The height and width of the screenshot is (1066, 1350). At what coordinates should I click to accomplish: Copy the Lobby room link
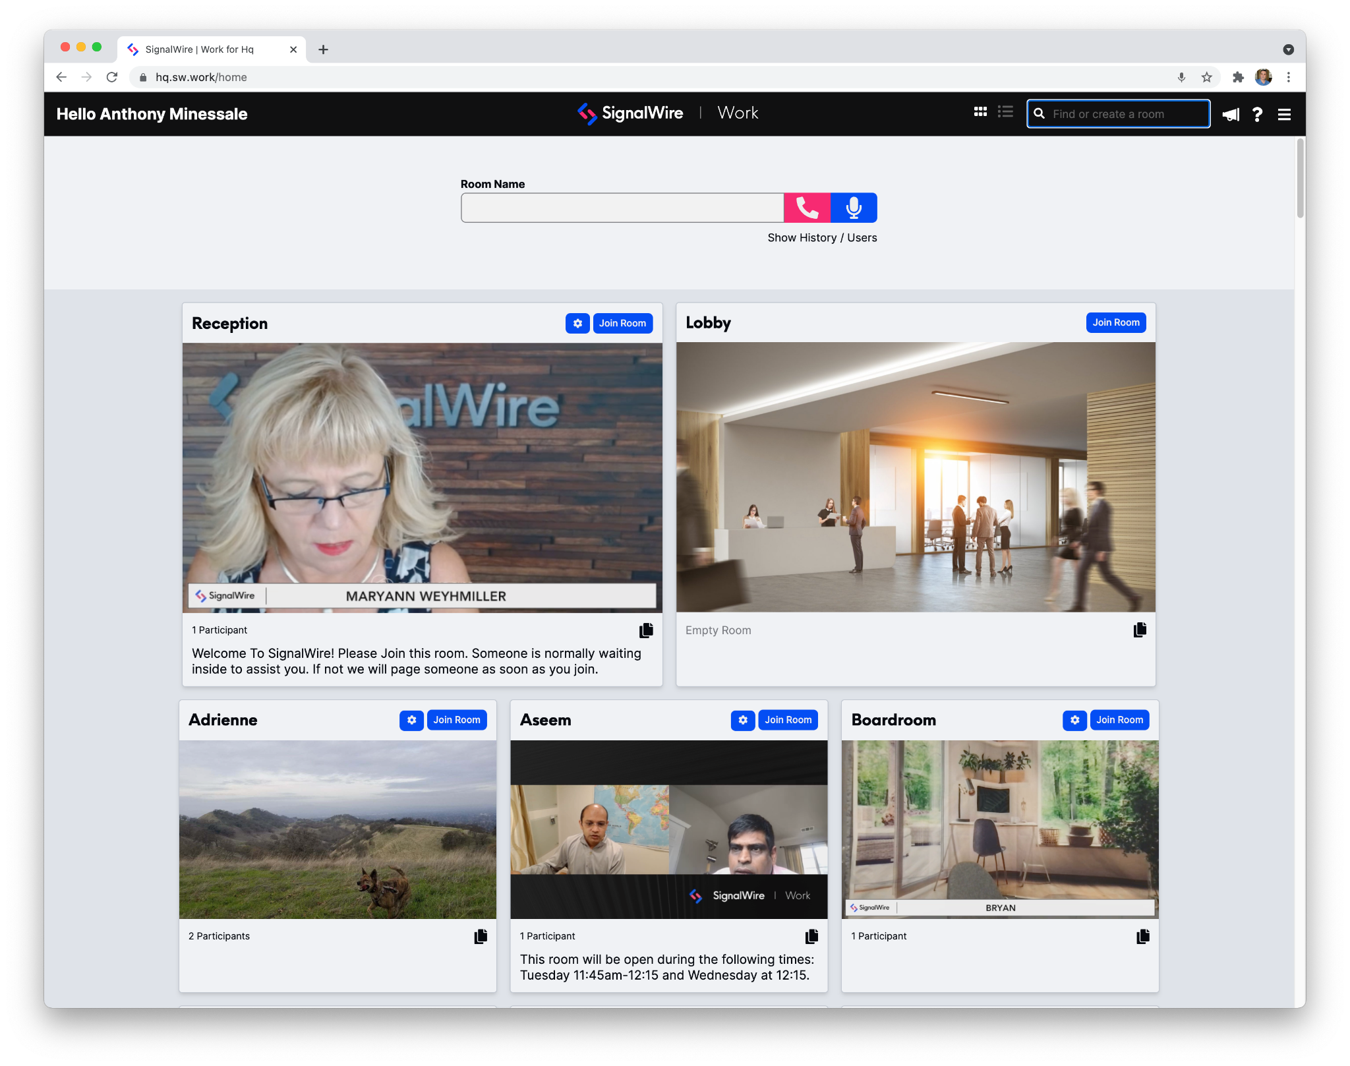(x=1140, y=630)
